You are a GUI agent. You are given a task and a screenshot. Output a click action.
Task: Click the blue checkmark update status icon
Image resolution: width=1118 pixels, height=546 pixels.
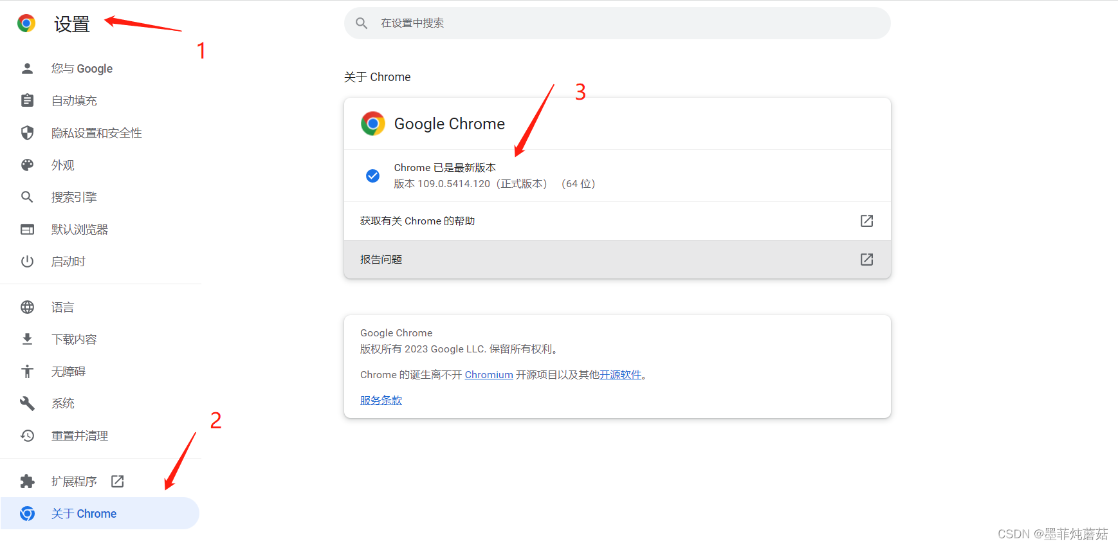372,176
